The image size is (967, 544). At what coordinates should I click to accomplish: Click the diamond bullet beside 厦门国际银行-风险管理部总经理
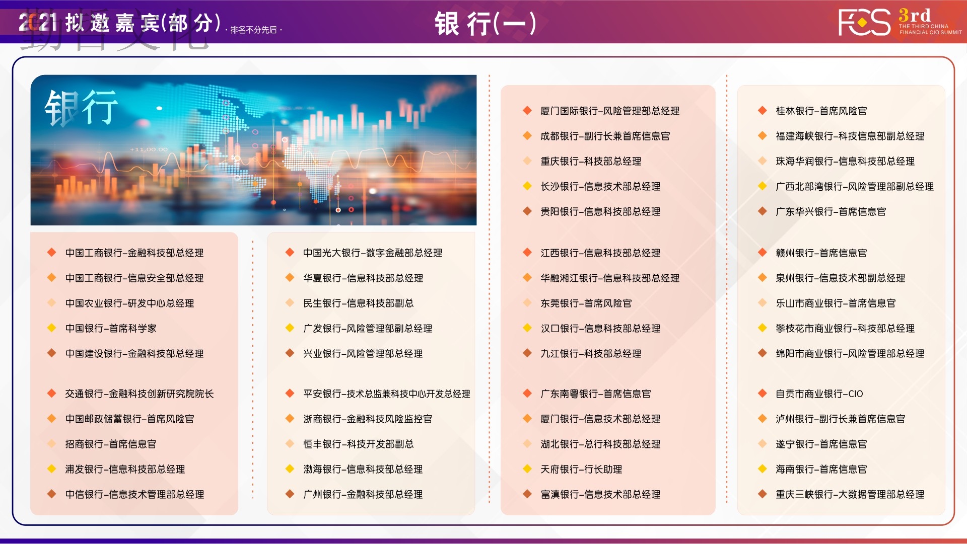click(527, 110)
